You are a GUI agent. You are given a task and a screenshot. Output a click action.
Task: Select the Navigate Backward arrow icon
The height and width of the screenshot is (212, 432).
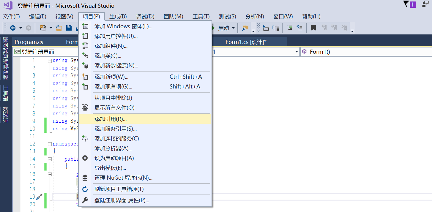(13, 28)
